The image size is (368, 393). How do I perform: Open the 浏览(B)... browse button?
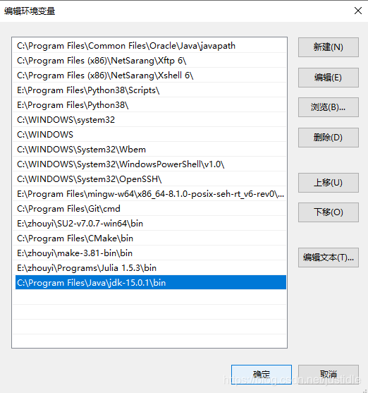point(329,107)
